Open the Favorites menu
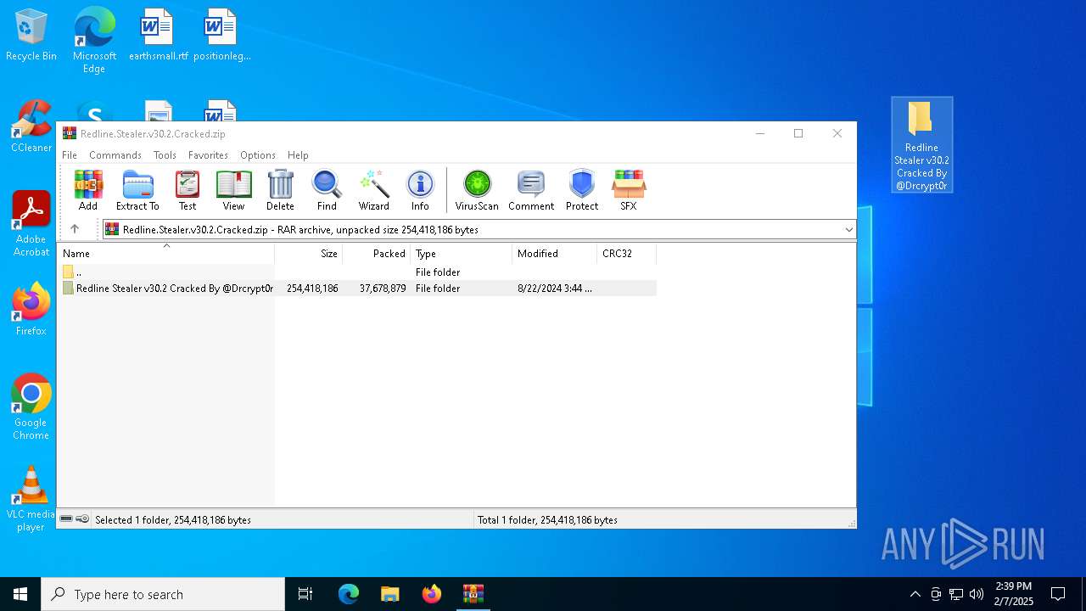Screen dimensions: 1086x611 (208, 155)
